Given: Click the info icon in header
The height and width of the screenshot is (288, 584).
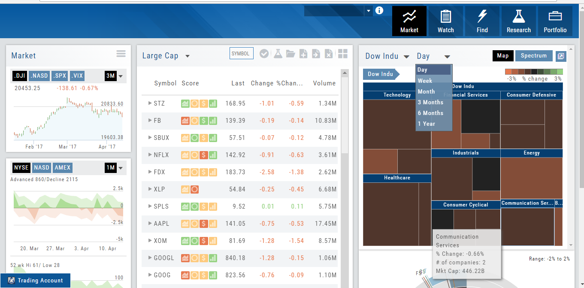Looking at the screenshot, I should (379, 11).
